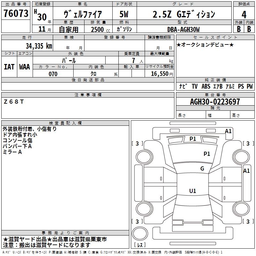Screen dimensions: 256x256
Task: Click the G mark on the windshield
Action: pyautogui.click(x=202, y=169)
